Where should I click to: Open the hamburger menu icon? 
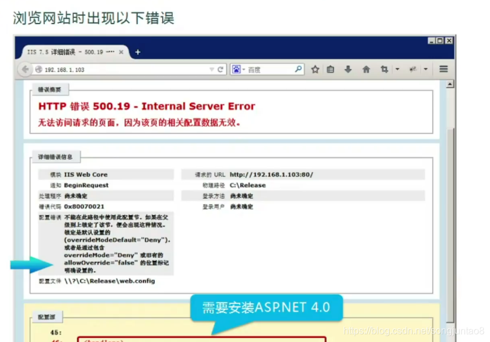(443, 69)
